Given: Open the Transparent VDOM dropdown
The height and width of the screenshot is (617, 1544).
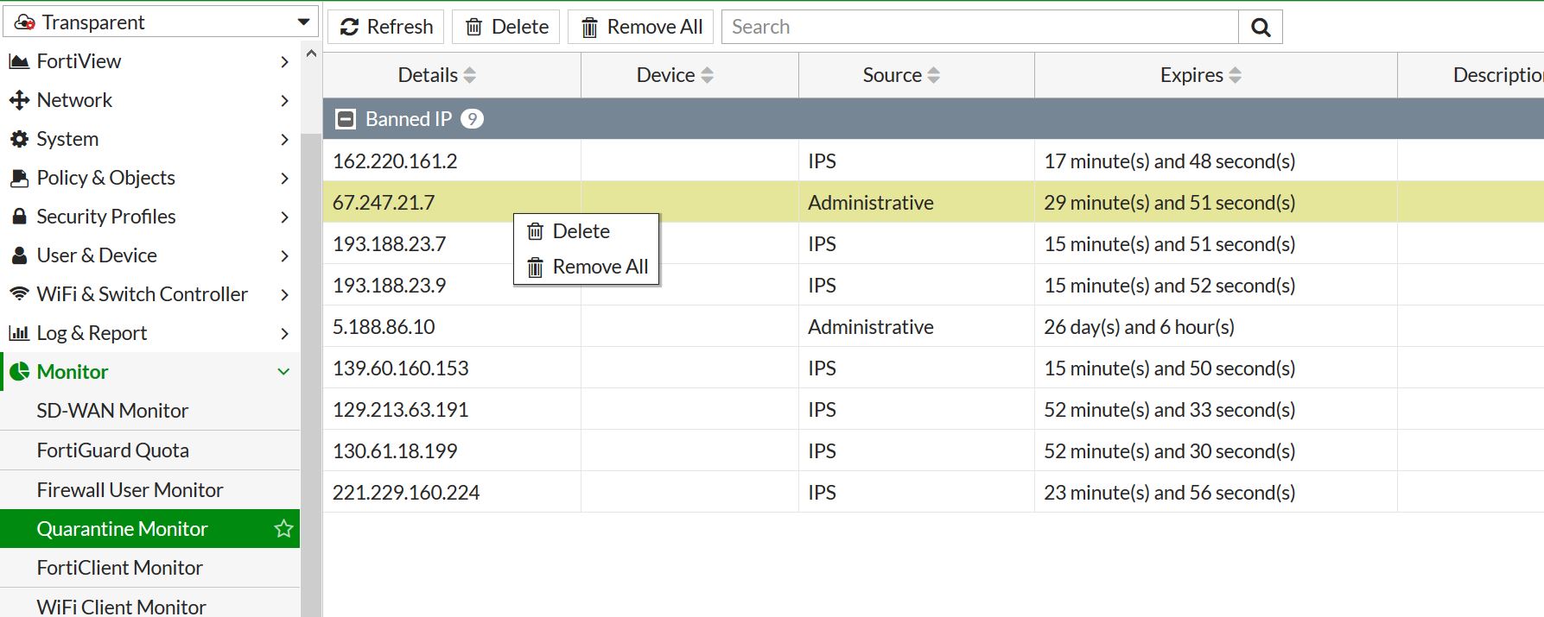Looking at the screenshot, I should [x=303, y=22].
